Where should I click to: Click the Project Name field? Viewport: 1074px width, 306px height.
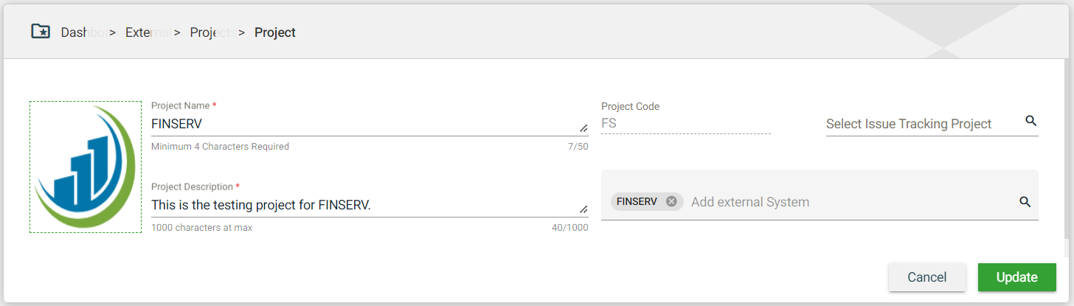tap(361, 124)
